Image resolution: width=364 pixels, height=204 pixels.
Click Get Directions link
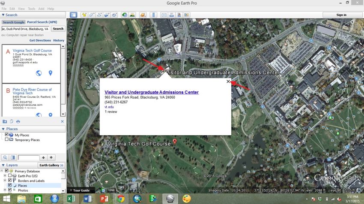40,40
